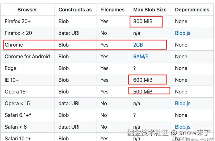Open Blob.js link in Opera < 15 row
This screenshot has height=141, width=215.
click(x=183, y=103)
